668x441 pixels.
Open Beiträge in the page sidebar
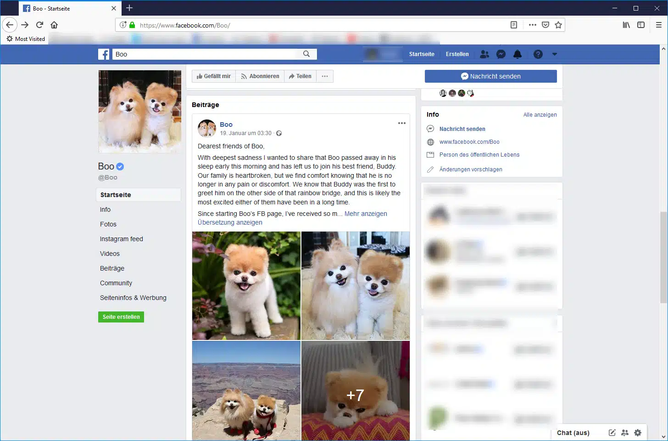coord(112,268)
